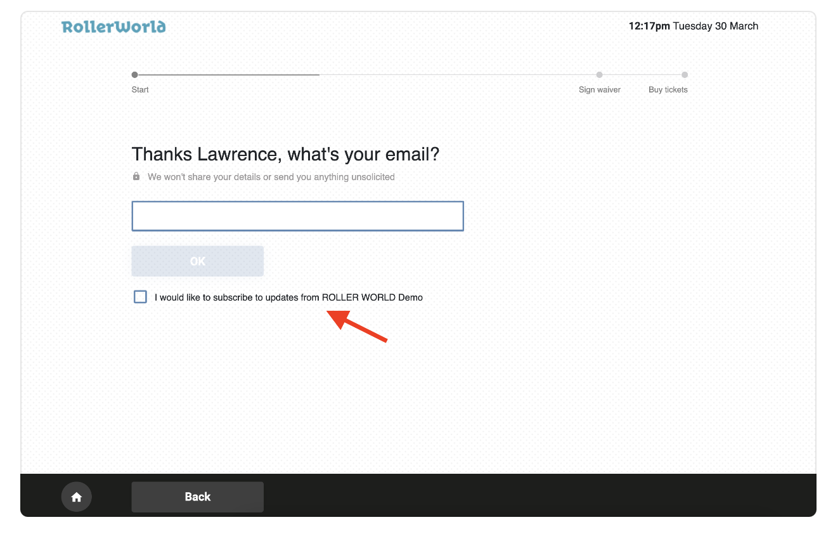This screenshot has width=833, height=534.
Task: Click the Thanks Lawrence email heading
Action: tap(285, 154)
